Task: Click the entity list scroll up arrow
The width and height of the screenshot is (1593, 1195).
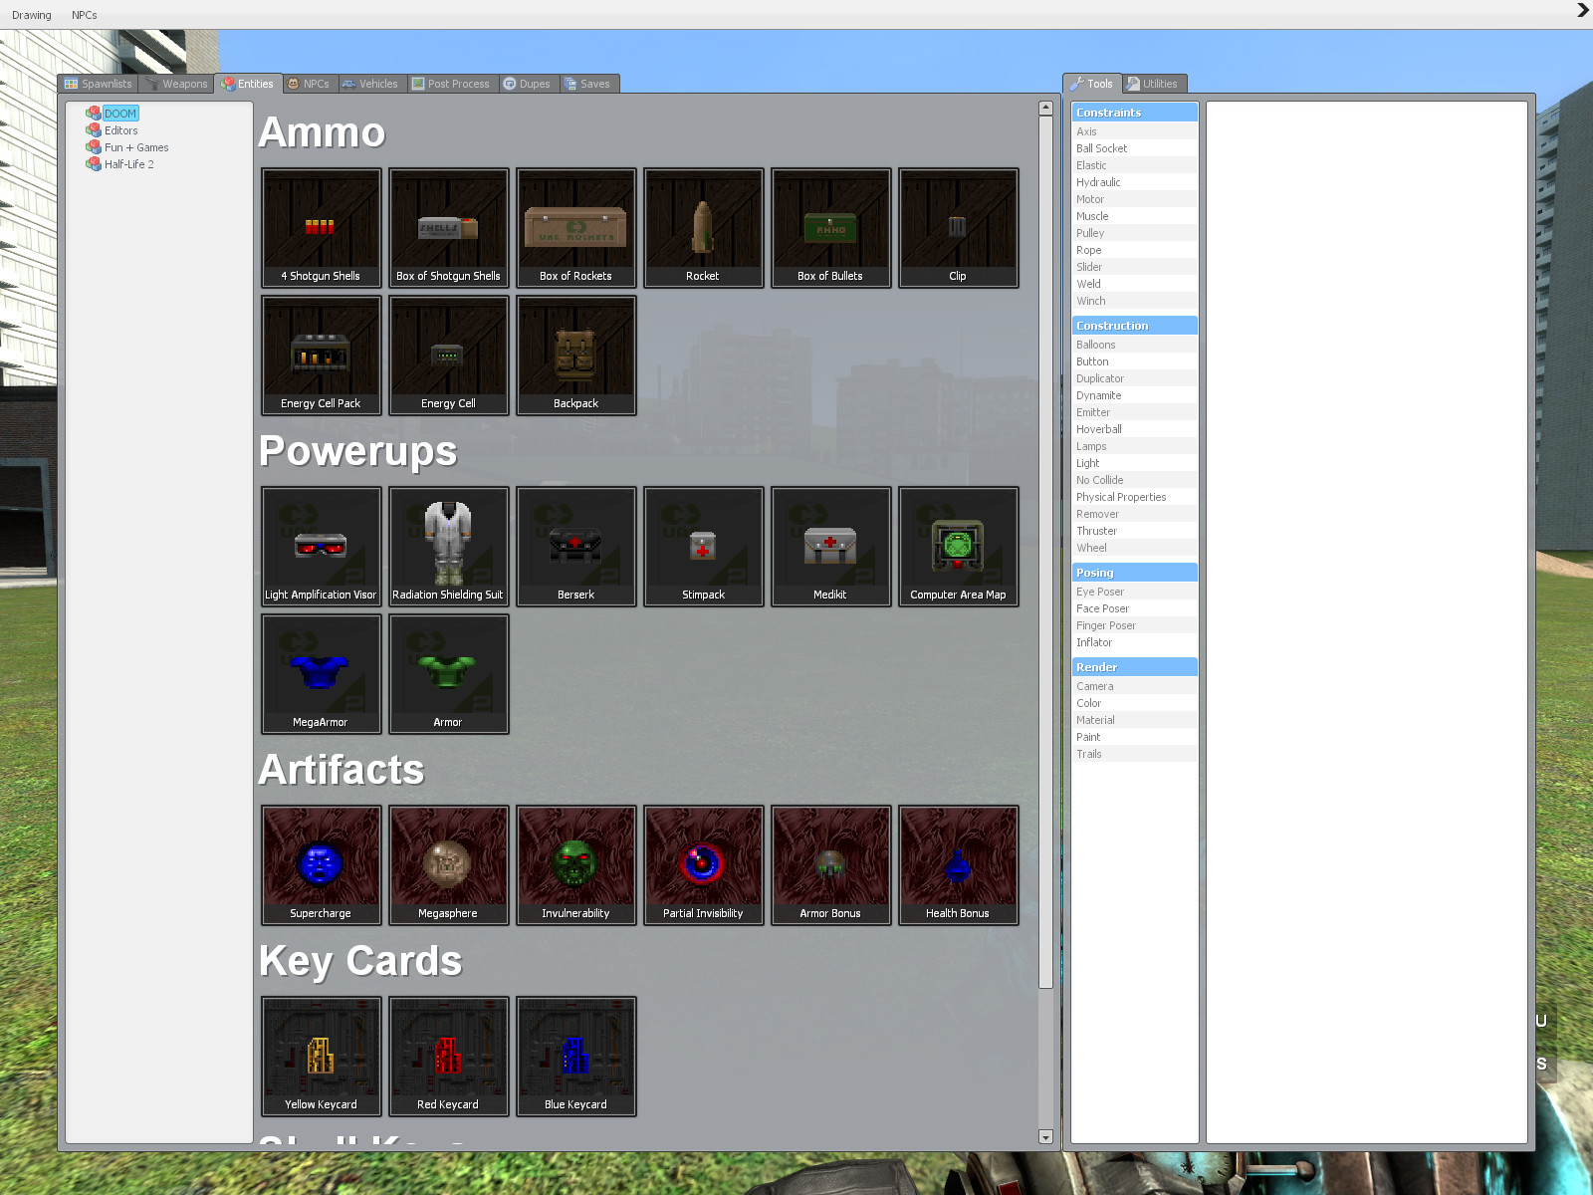Action: tap(1045, 108)
